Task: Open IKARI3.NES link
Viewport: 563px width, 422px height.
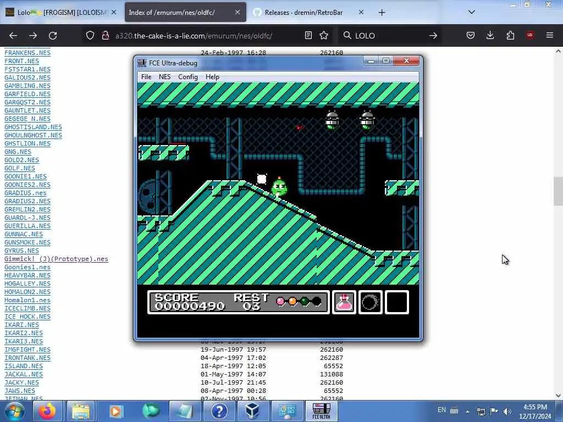Action: [24, 341]
